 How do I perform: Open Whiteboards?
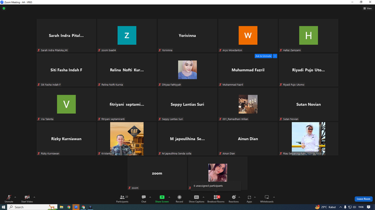coord(267,198)
